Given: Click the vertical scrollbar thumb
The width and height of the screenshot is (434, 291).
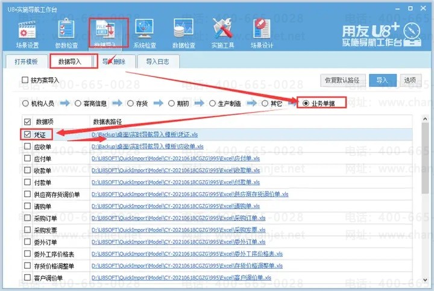Looking at the screenshot, I should click(x=425, y=158).
